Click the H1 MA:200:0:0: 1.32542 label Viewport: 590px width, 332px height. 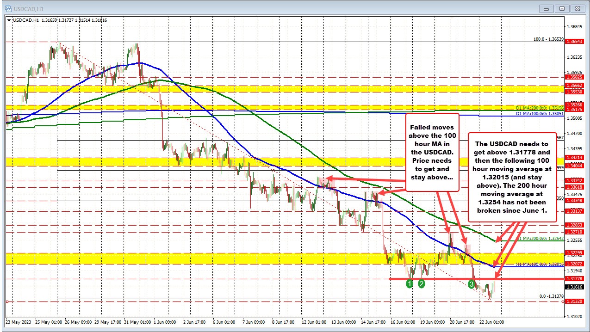click(x=540, y=239)
